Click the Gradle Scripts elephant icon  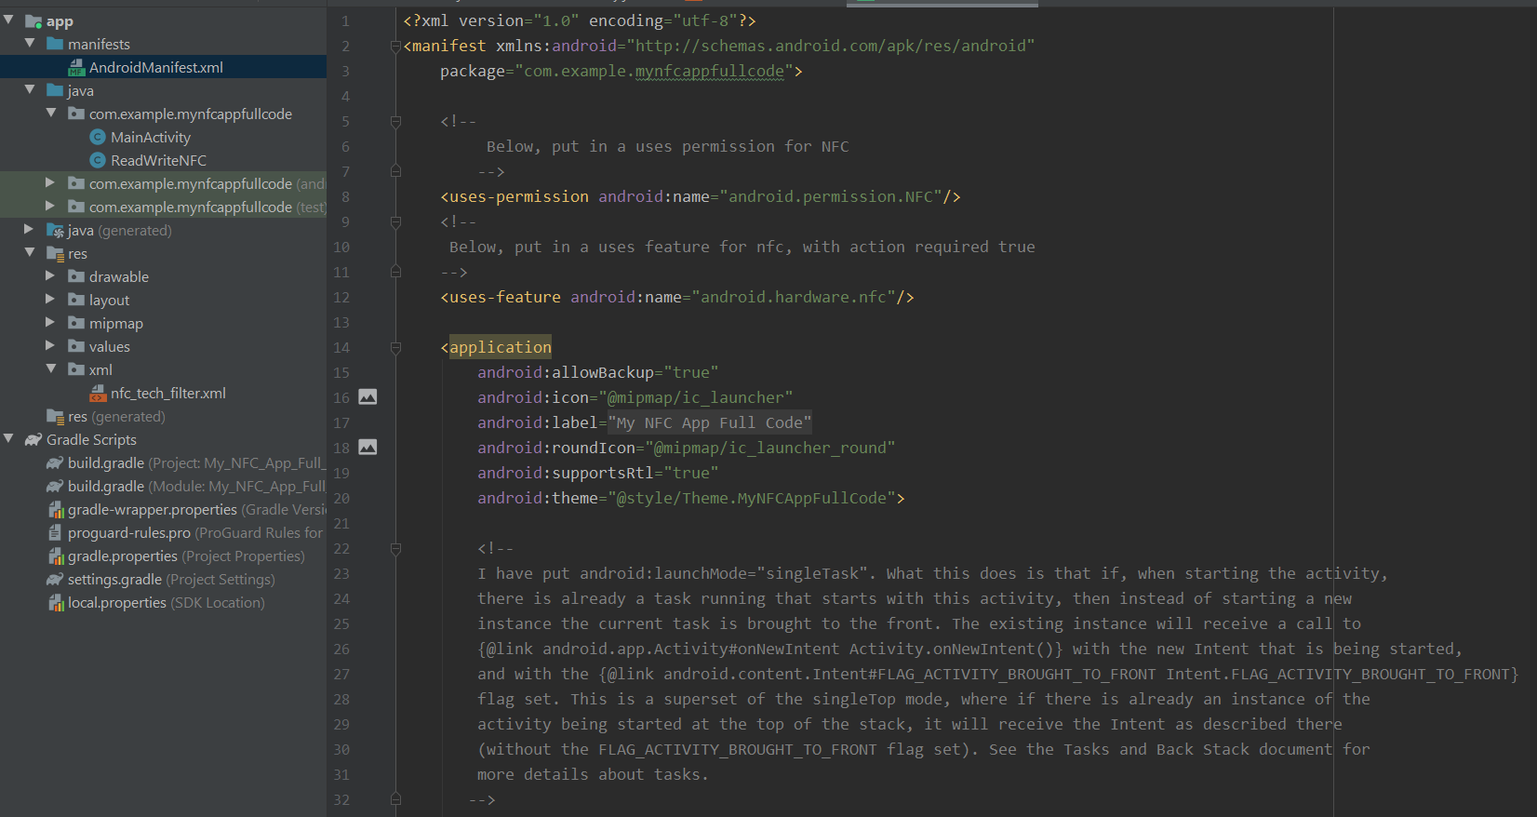tap(33, 440)
